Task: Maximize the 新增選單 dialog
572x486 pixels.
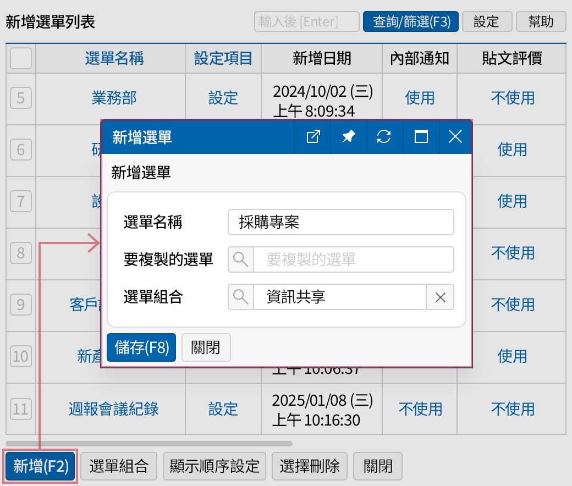Action: (x=421, y=138)
